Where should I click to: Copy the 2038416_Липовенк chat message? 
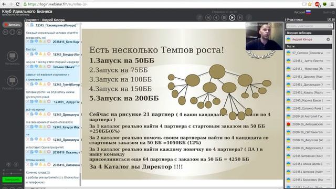(31, 164)
